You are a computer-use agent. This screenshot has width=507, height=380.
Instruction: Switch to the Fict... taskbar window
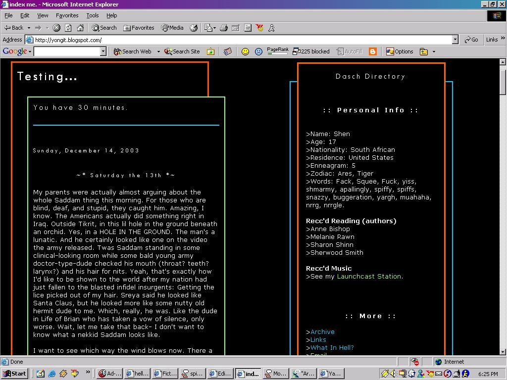click(x=165, y=374)
